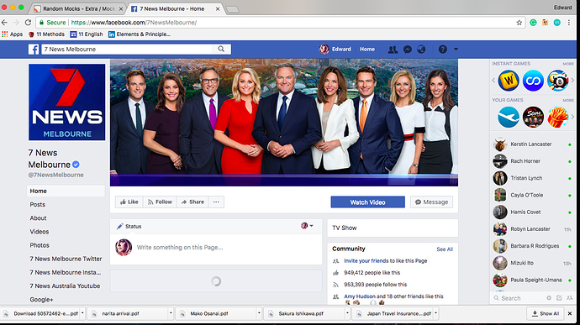Close the 7 News Melbourne browser tab
This screenshot has height=325, width=580.
218,8
